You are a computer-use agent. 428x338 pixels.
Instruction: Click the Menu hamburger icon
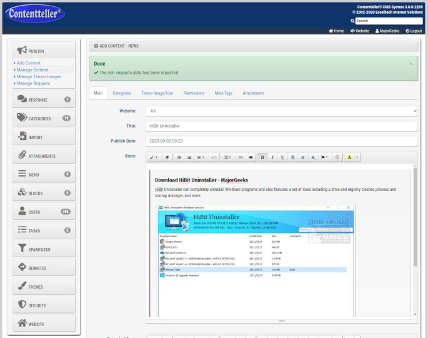pyautogui.click(x=22, y=173)
